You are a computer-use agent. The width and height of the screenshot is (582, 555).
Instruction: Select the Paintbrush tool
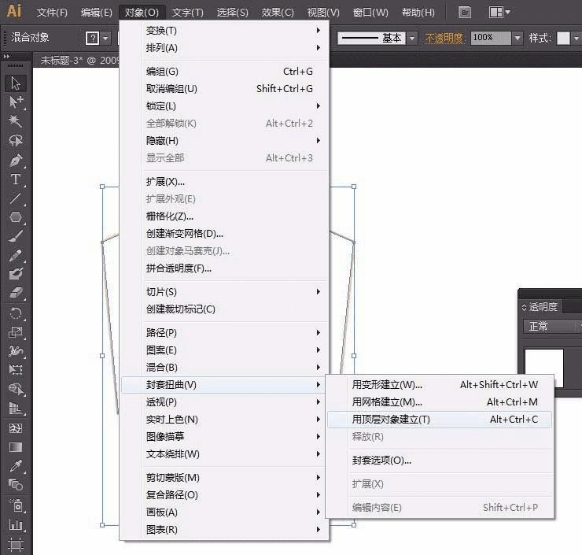pyautogui.click(x=16, y=236)
